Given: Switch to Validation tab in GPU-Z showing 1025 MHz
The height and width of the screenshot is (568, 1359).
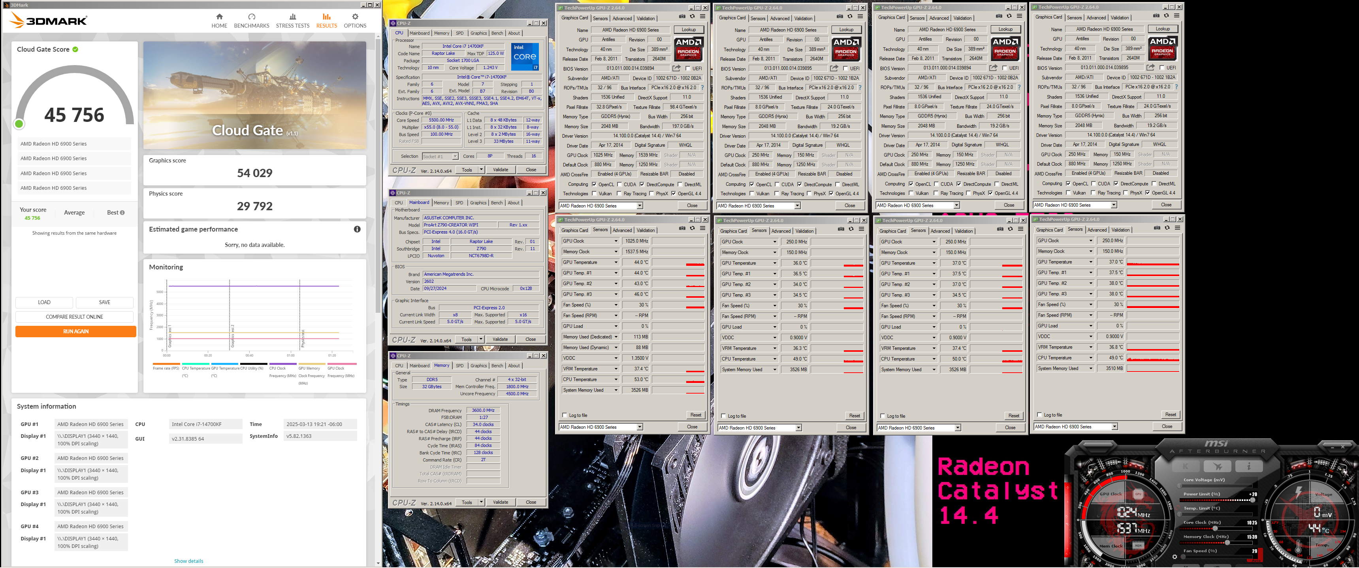Looking at the screenshot, I should pos(646,19).
